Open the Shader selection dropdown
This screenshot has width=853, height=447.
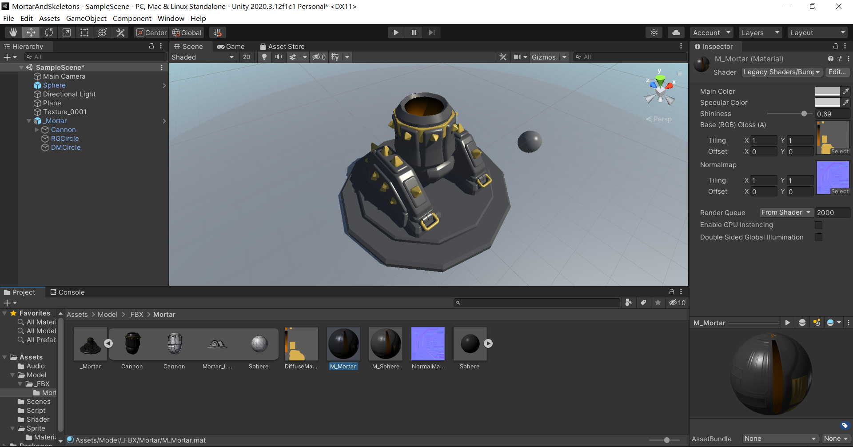click(782, 72)
